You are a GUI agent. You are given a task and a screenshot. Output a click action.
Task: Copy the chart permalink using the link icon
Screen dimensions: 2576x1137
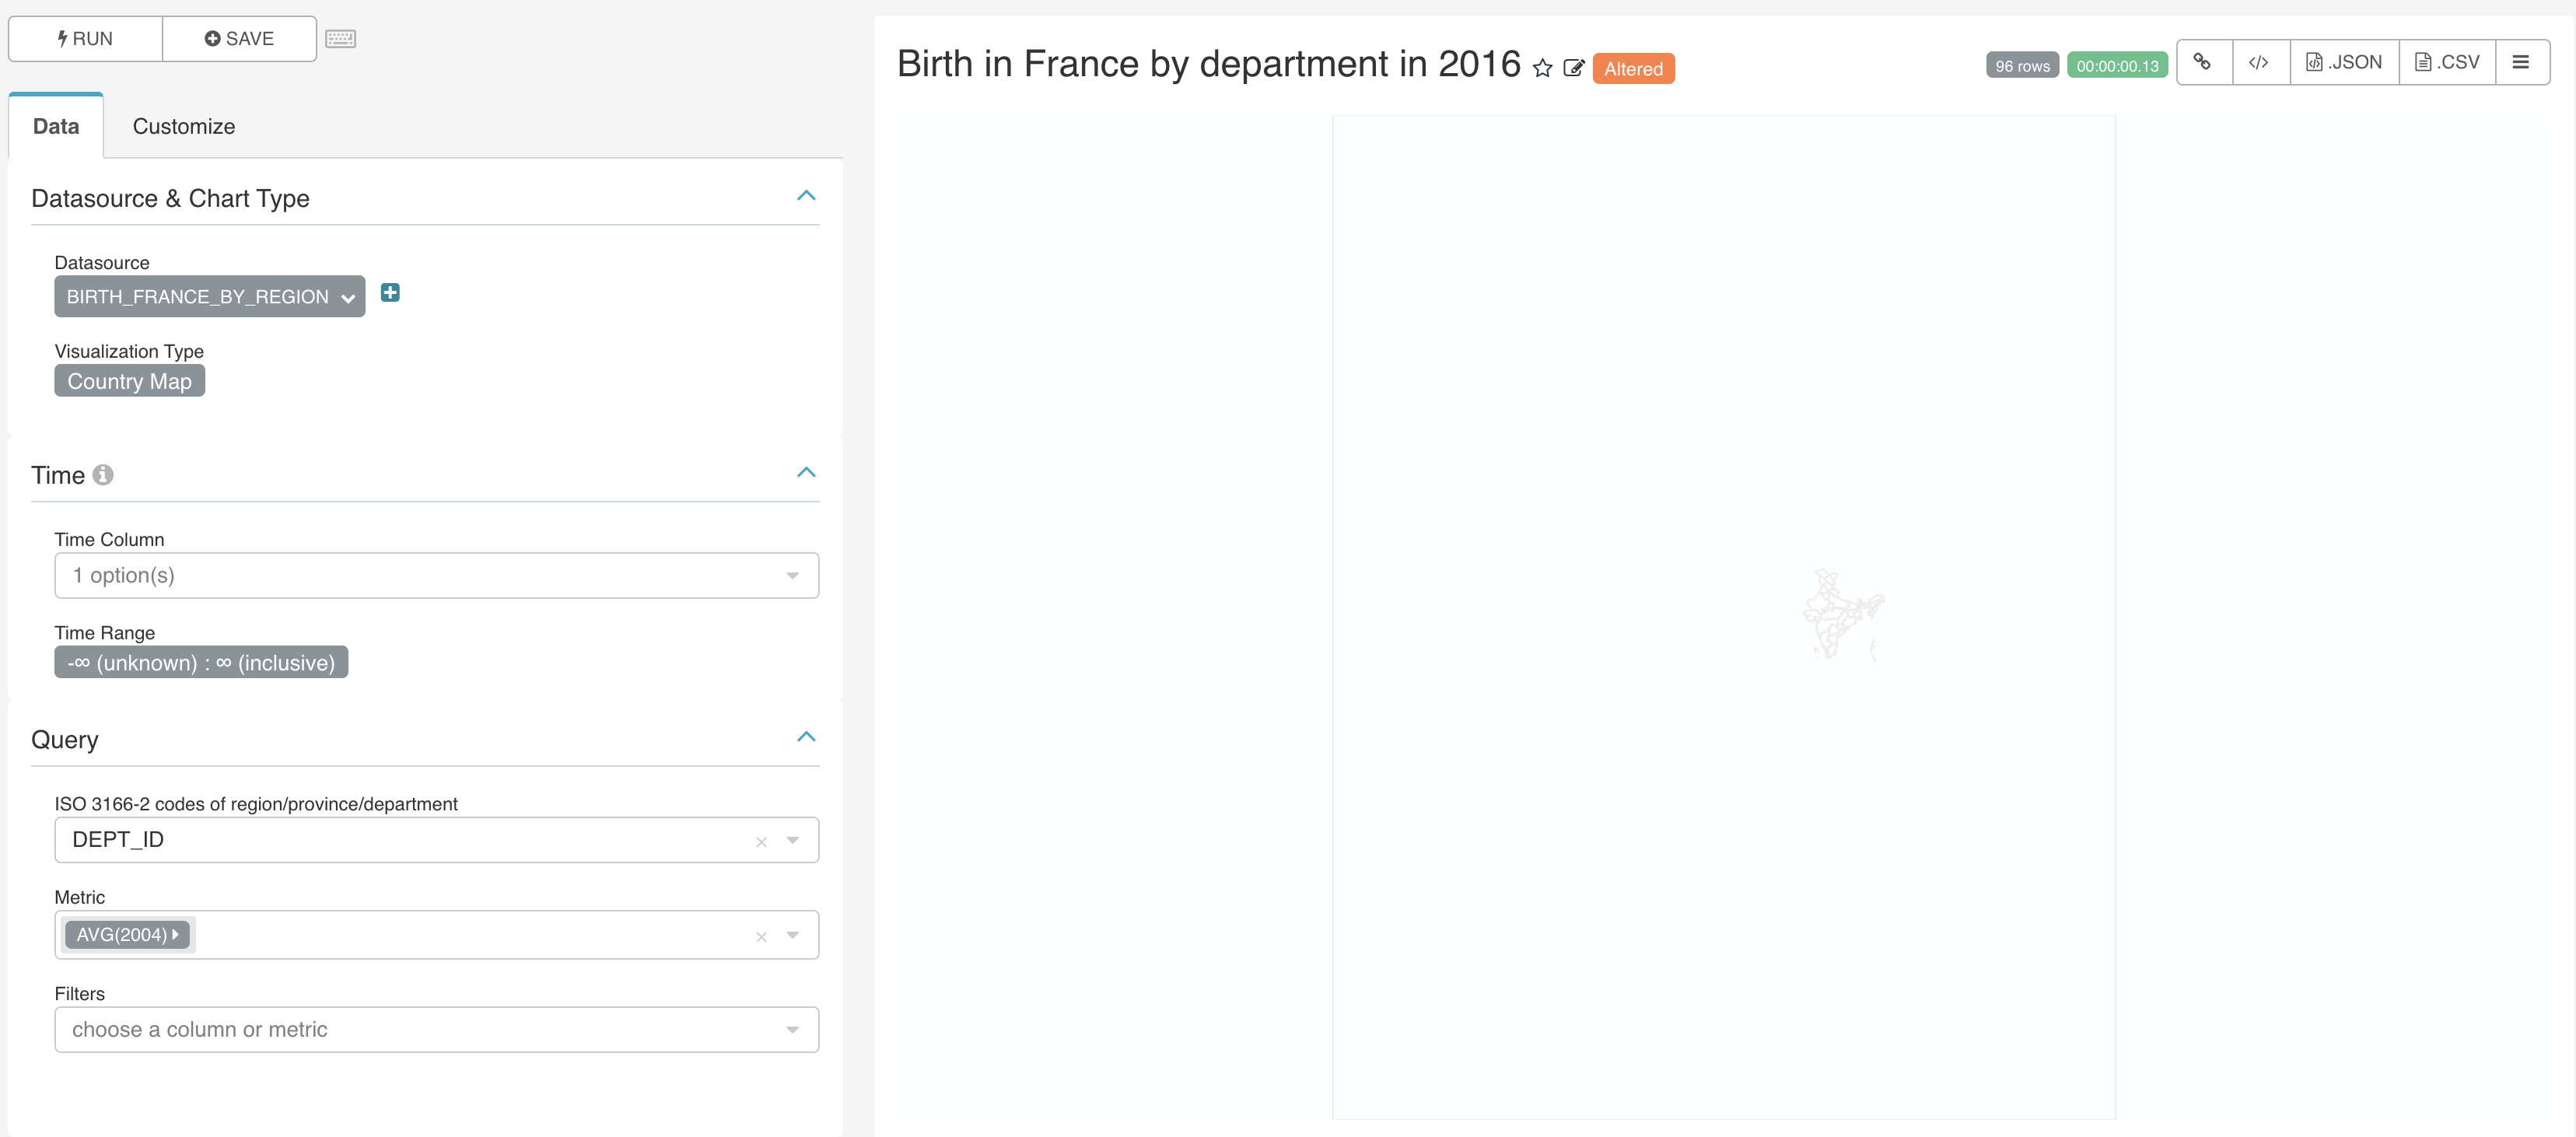point(2204,61)
